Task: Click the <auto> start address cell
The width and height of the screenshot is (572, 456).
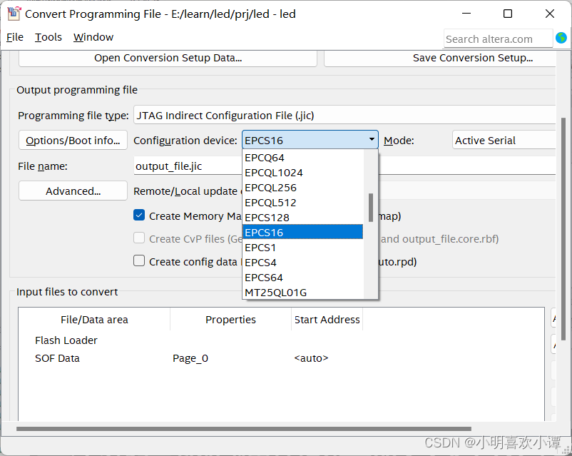Action: (x=311, y=358)
